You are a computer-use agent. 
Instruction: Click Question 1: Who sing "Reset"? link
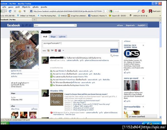(79, 102)
